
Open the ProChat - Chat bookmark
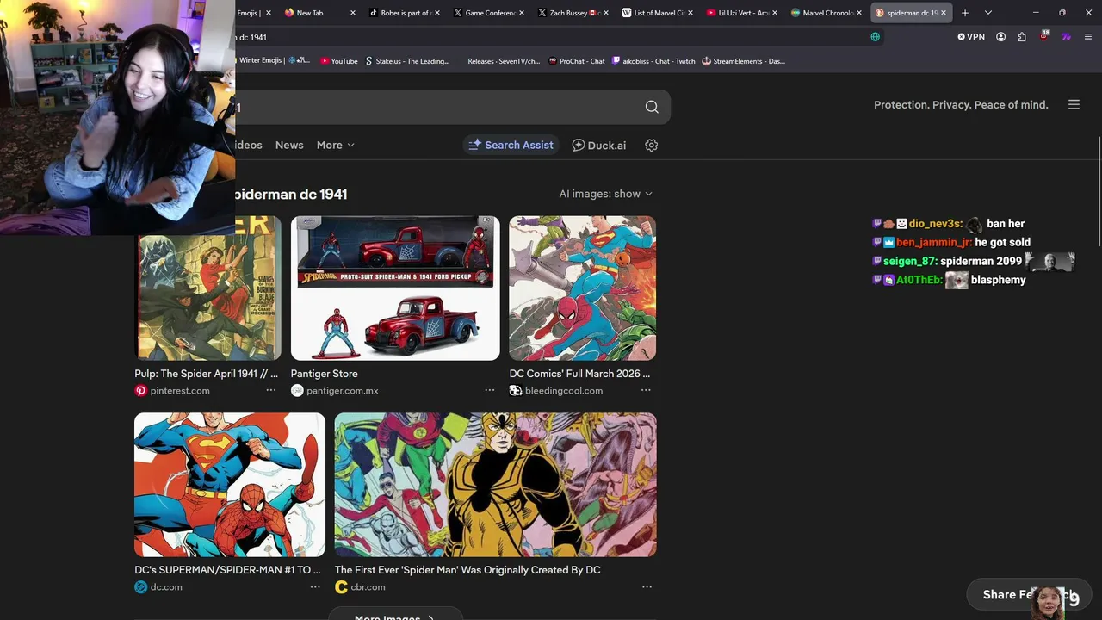pos(577,61)
